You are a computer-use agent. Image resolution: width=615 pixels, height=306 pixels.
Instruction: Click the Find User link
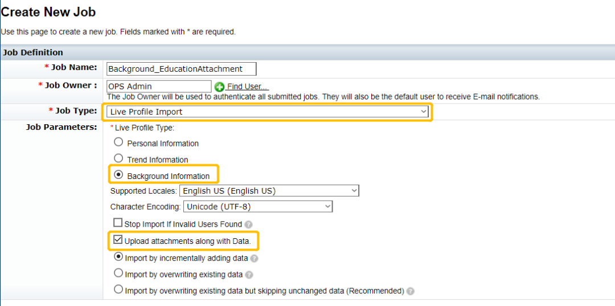[248, 87]
